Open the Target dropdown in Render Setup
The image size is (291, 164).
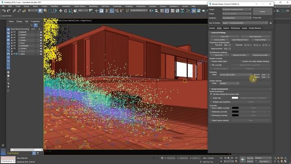237,9
